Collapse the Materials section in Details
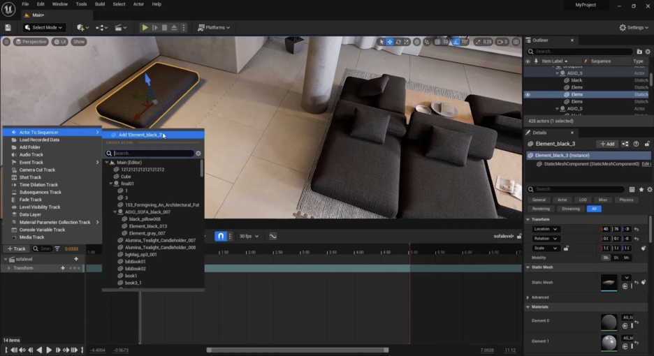 coord(528,307)
